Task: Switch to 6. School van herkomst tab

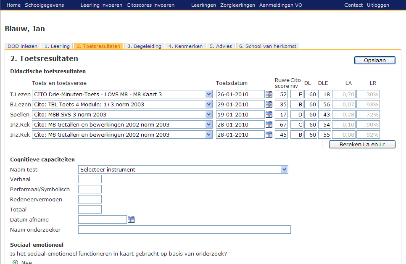Action: click(x=268, y=46)
